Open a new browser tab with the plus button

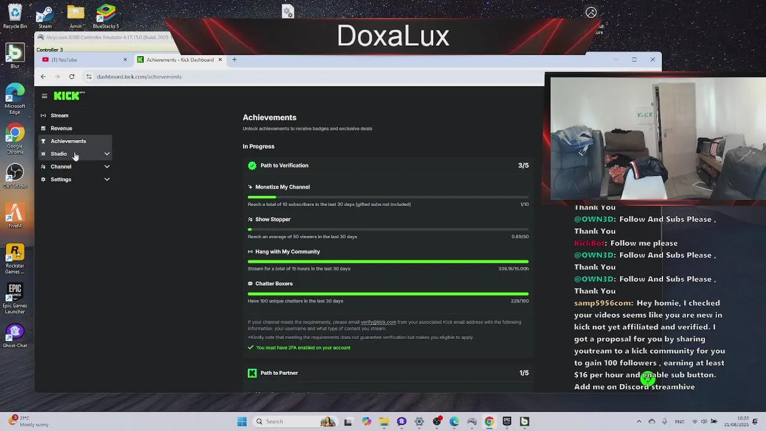235,60
